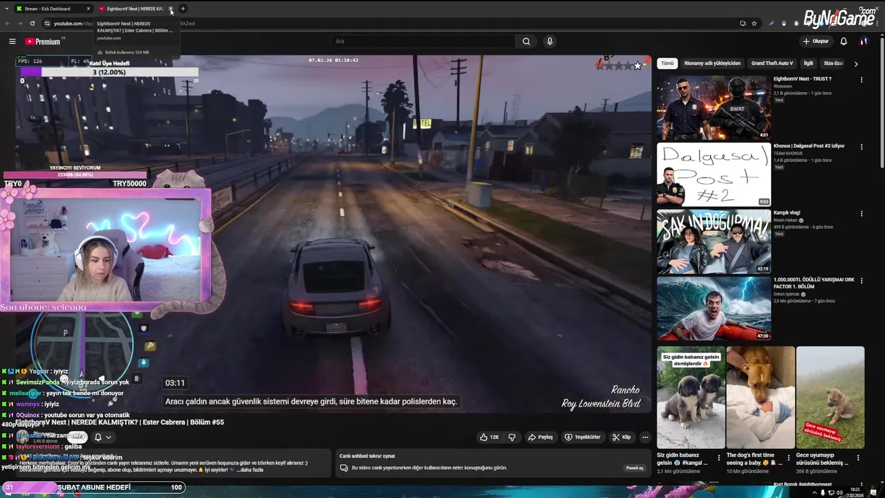Click the search magnifier button

526,41
